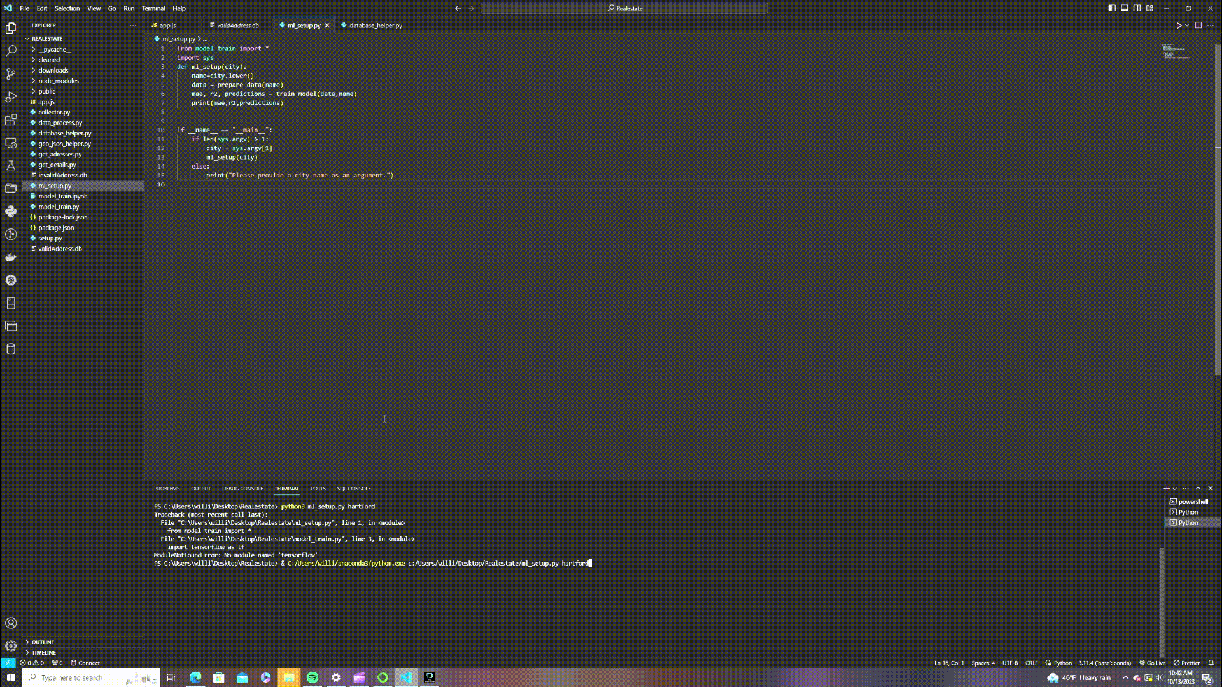Go to line via Ln 16, Col 1
Viewport: 1222px width, 687px height.
click(x=949, y=663)
